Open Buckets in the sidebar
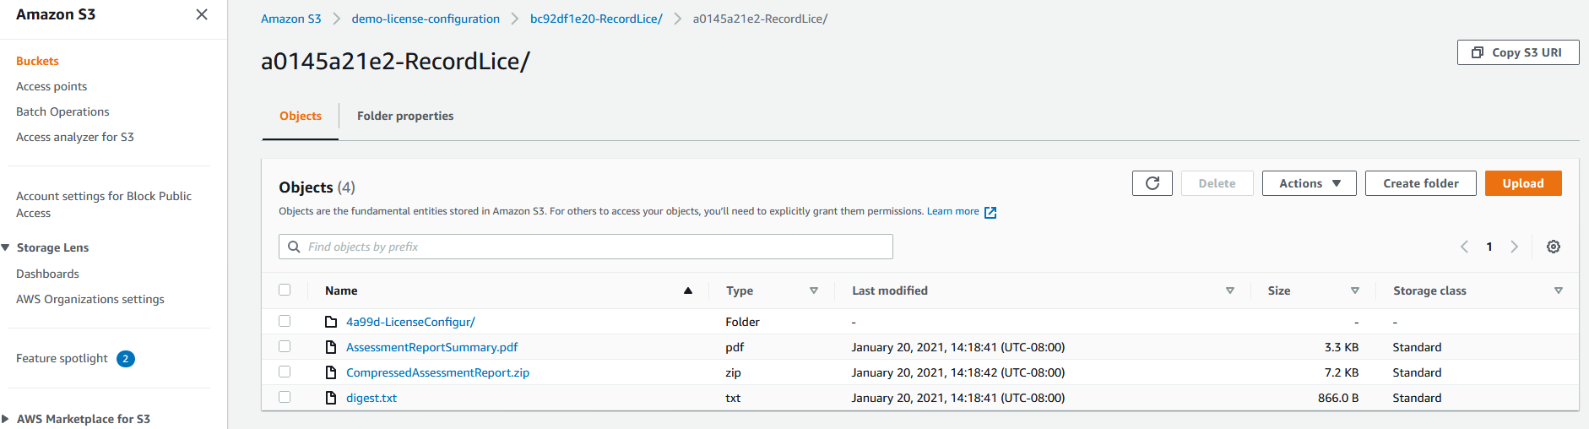This screenshot has width=1589, height=429. pyautogui.click(x=37, y=61)
